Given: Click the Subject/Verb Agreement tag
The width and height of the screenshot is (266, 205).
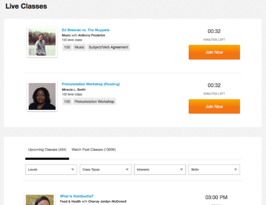Looking at the screenshot, I should pyautogui.click(x=108, y=47).
